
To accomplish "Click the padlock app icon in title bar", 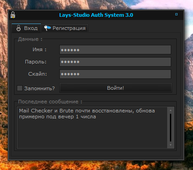I will [x=13, y=15].
